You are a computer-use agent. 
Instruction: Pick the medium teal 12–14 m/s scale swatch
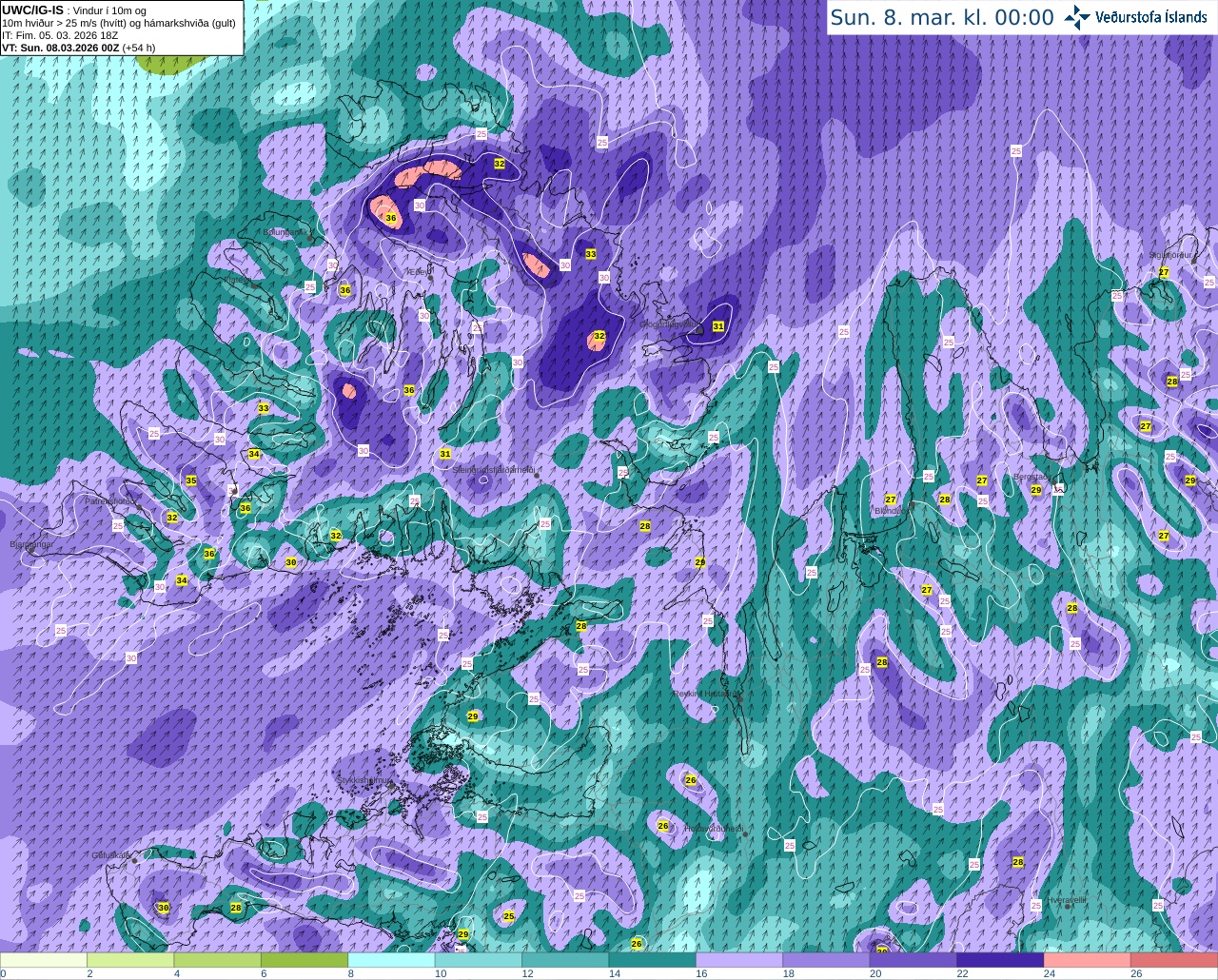pyautogui.click(x=565, y=960)
